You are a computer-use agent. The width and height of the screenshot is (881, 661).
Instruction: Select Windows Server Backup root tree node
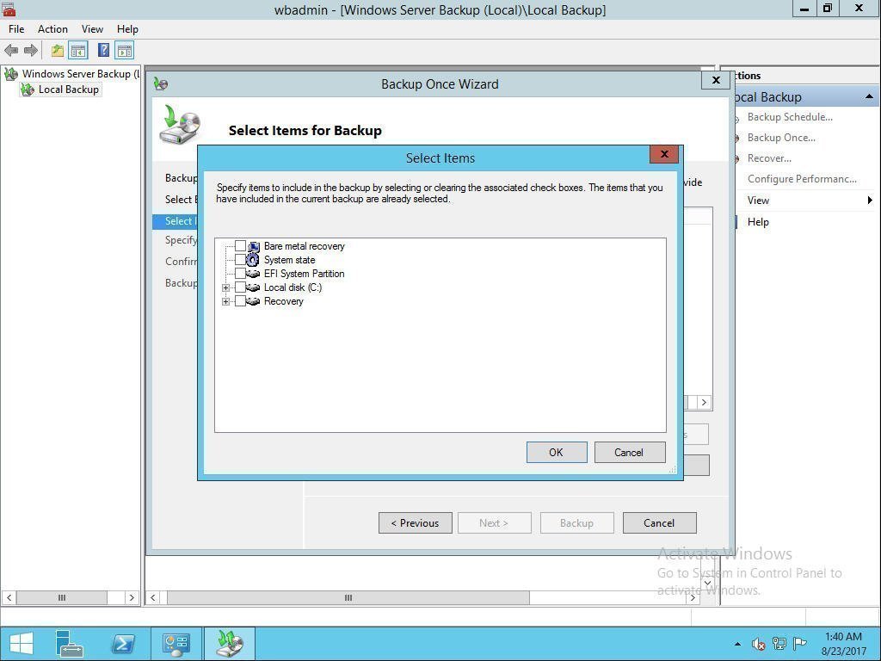point(80,74)
